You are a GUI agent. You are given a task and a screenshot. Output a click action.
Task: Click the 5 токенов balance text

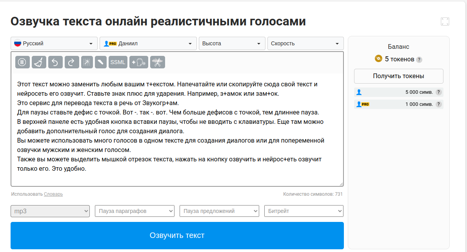pyautogui.click(x=400, y=59)
